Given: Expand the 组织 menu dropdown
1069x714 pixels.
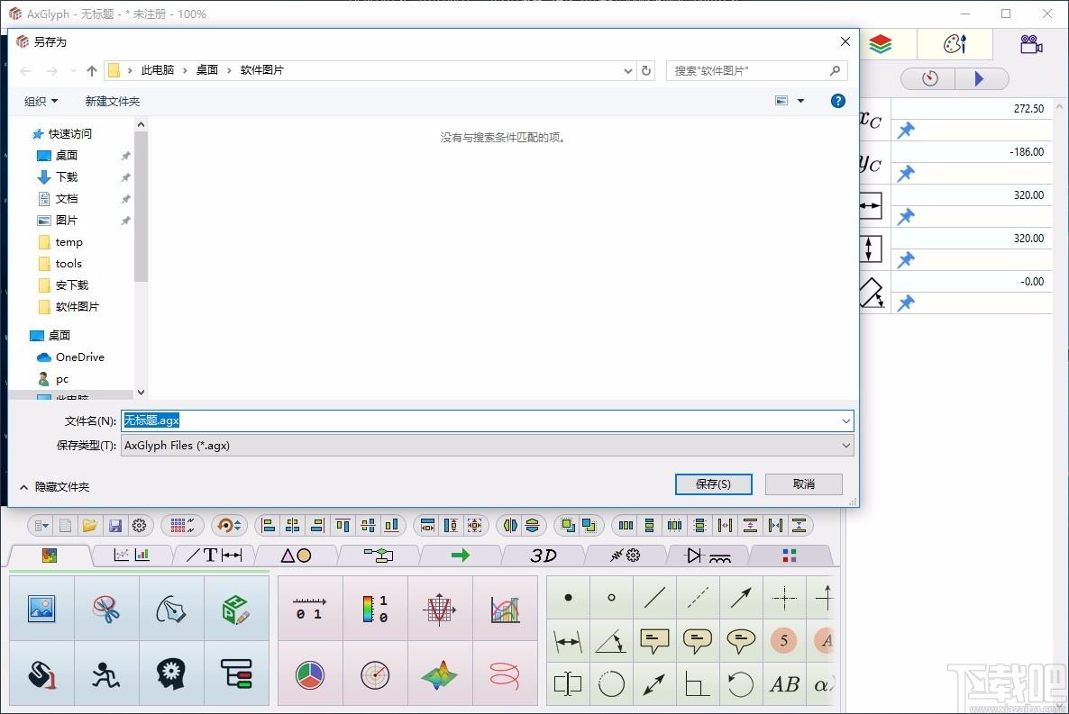Looking at the screenshot, I should point(41,102).
